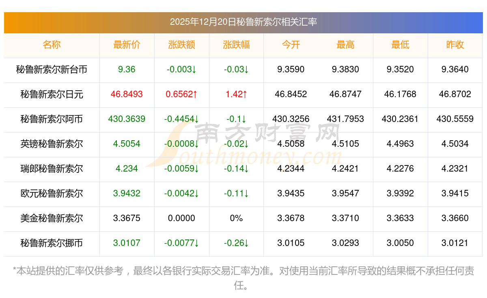487x298 pixels.
Task: Select the 英镑秘鲁新索尔 row name
Action: [52, 144]
